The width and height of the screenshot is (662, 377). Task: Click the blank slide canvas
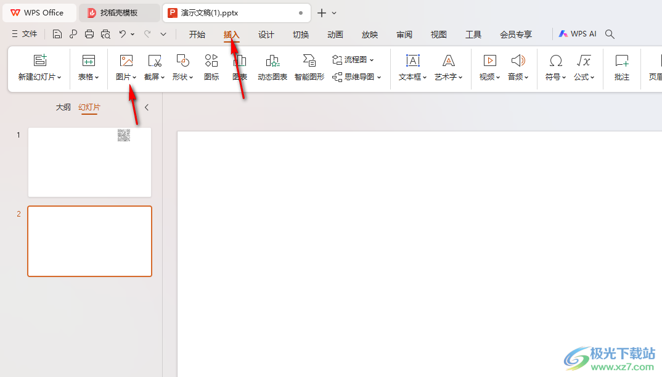pyautogui.click(x=419, y=254)
